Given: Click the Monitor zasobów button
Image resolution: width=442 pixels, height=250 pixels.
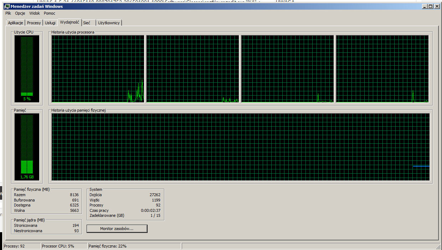Looking at the screenshot, I should (x=117, y=229).
